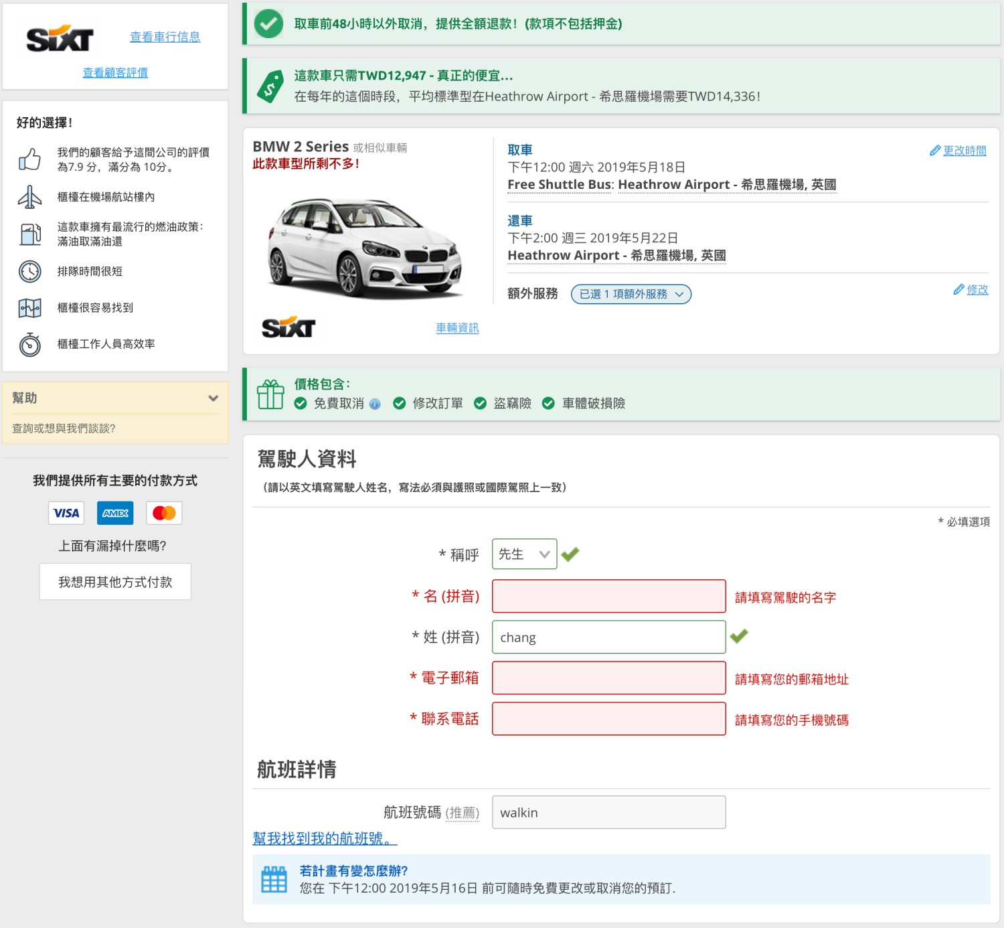The width and height of the screenshot is (1004, 928).
Task: Click the fuel pump policy icon
Action: click(30, 234)
